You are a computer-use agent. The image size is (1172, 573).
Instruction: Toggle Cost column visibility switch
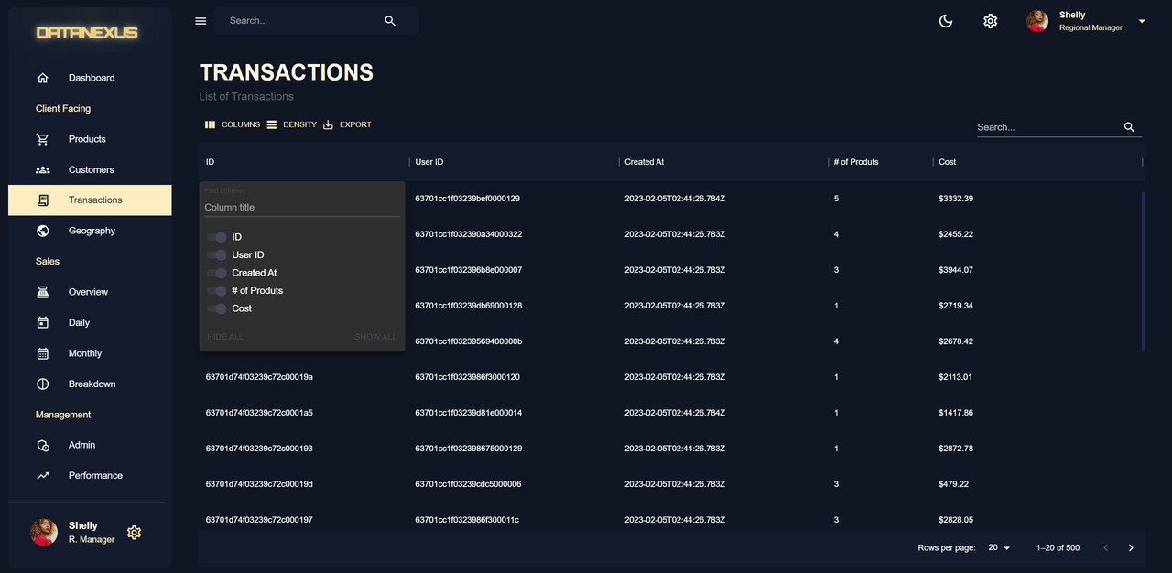(217, 308)
